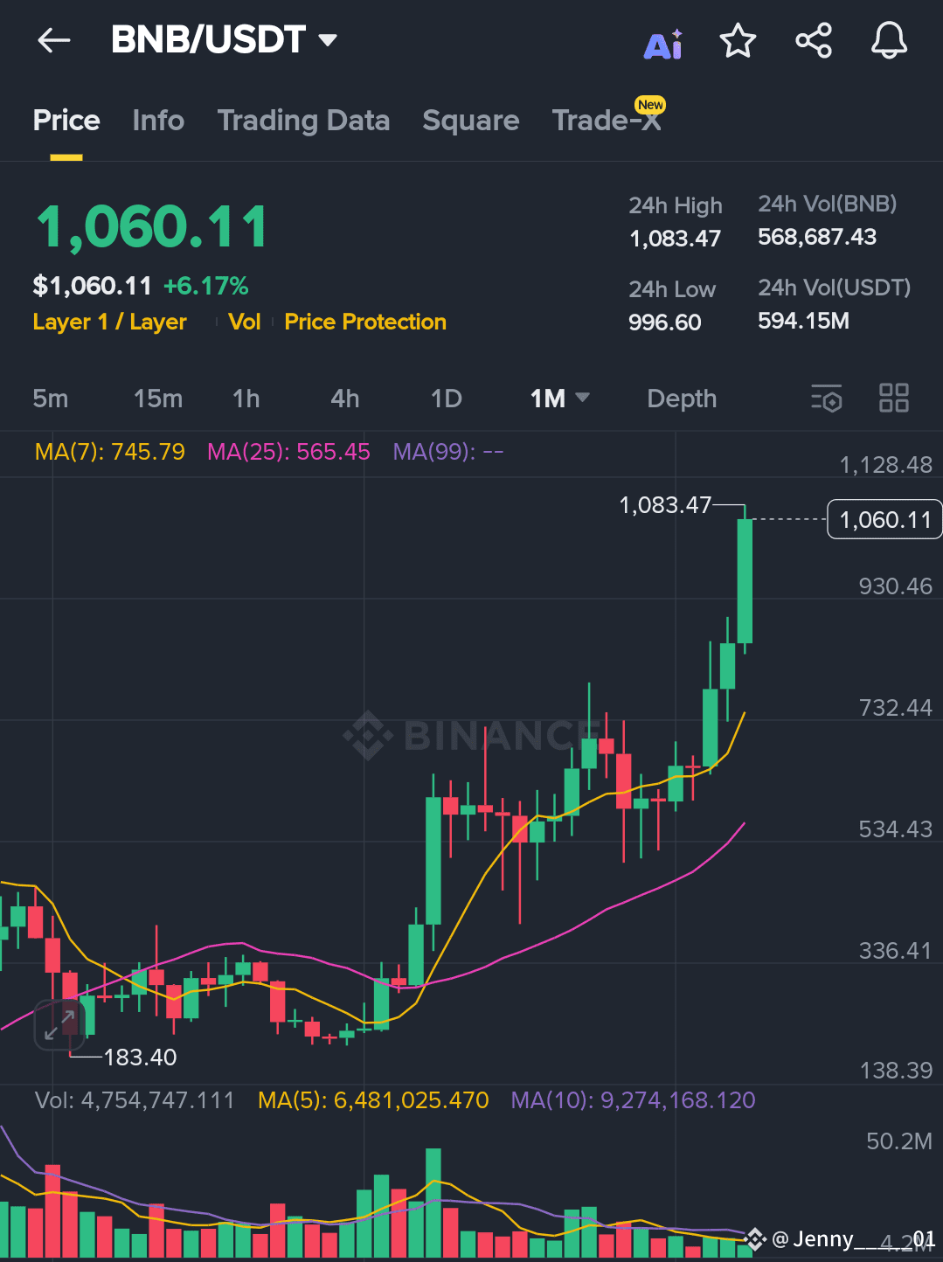Tap the share icon
Viewport: 943px width, 1262px height.
click(x=814, y=41)
